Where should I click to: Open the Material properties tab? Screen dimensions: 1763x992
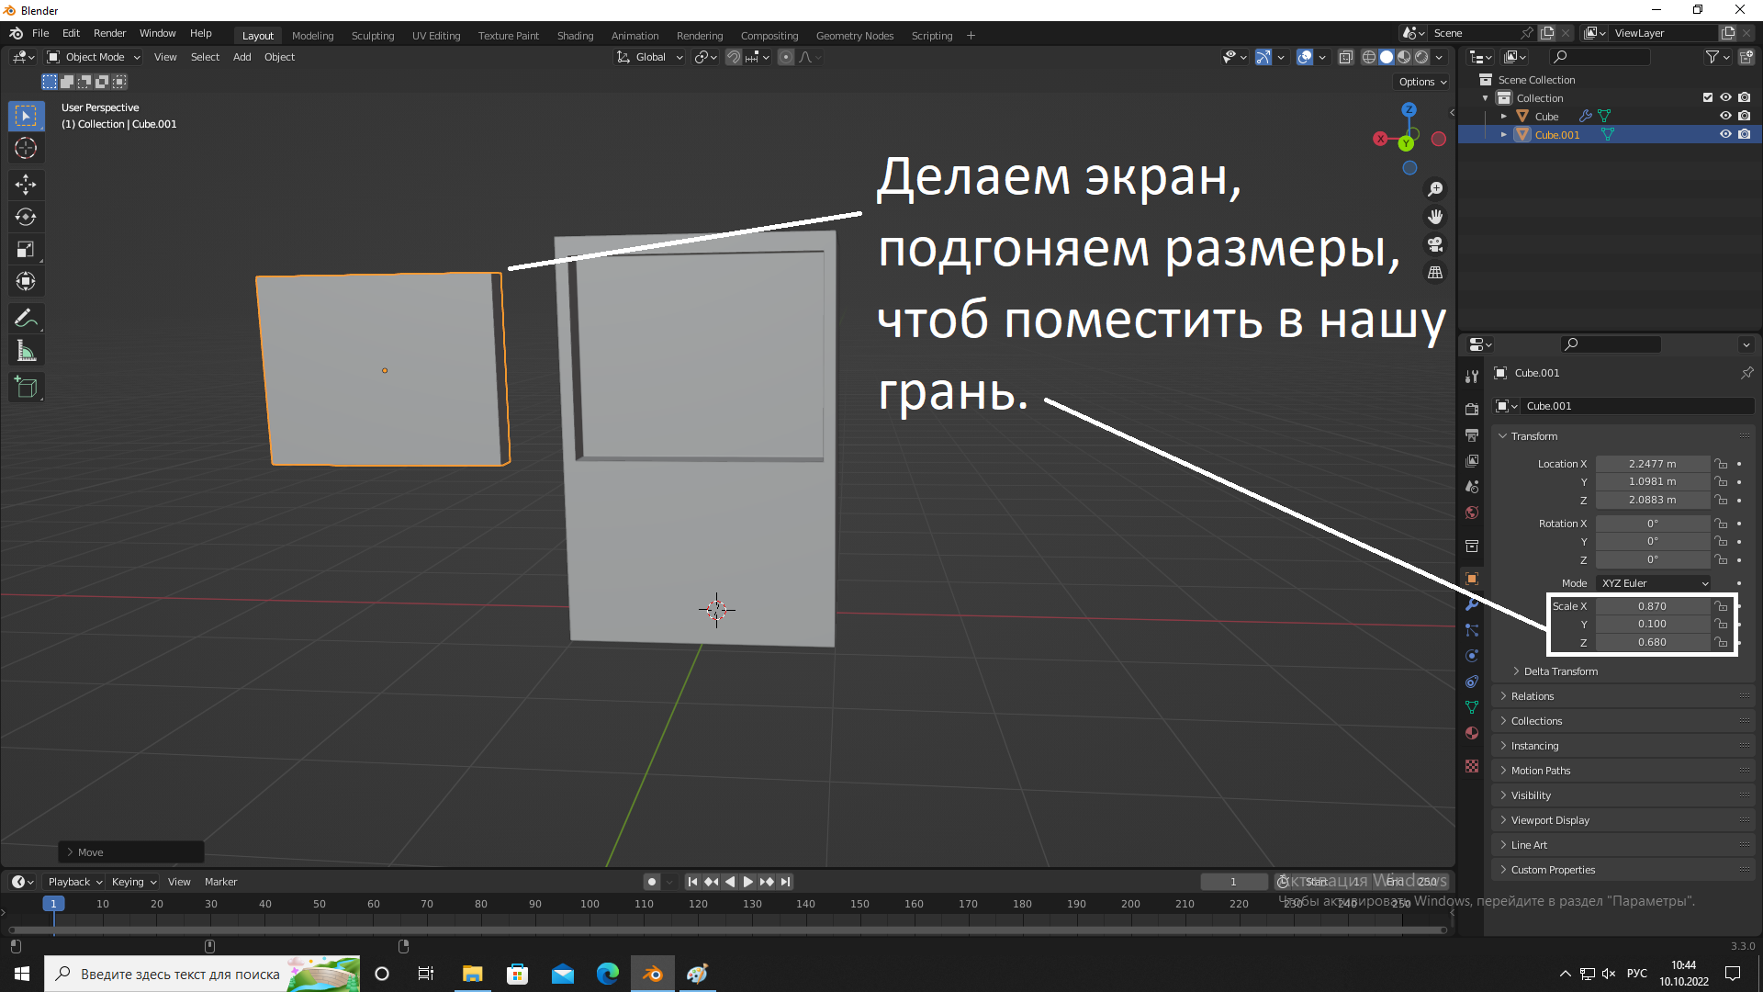1472,733
